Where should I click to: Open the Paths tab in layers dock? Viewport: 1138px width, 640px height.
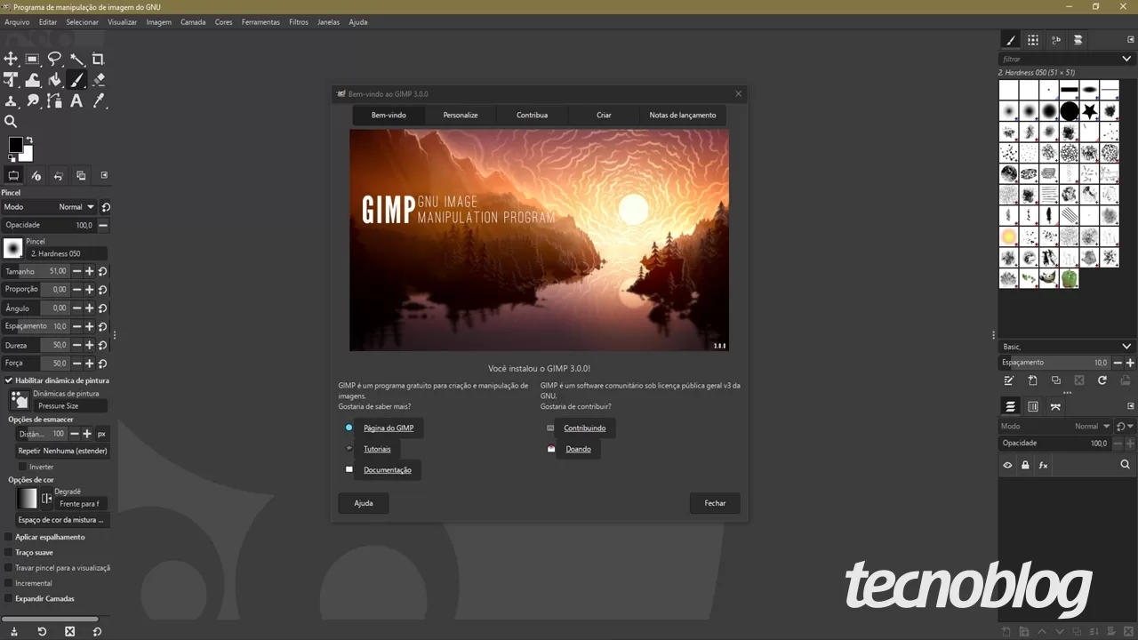(1055, 406)
